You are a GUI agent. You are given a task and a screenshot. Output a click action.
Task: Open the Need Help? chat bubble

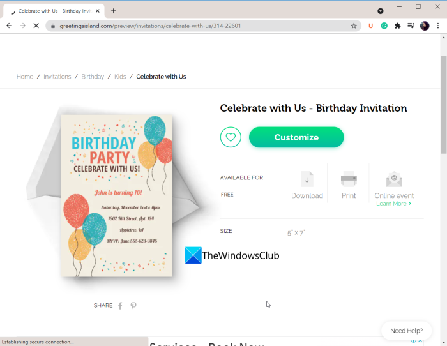(x=406, y=331)
